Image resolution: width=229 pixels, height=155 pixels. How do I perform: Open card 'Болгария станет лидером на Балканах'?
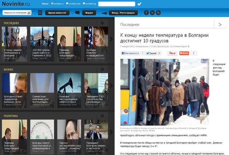(14, 91)
